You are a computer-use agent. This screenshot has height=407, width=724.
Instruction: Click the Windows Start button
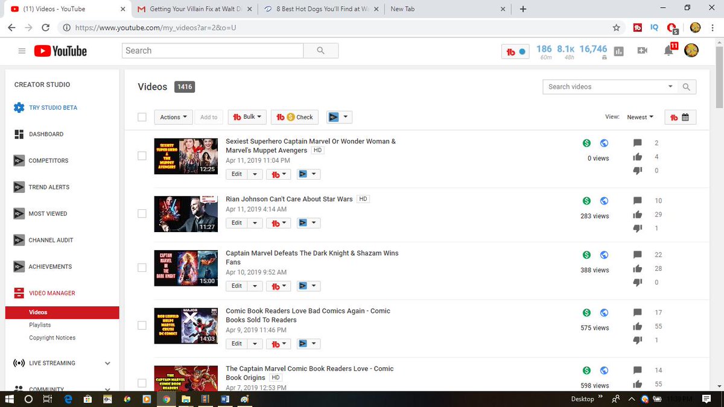coord(10,399)
